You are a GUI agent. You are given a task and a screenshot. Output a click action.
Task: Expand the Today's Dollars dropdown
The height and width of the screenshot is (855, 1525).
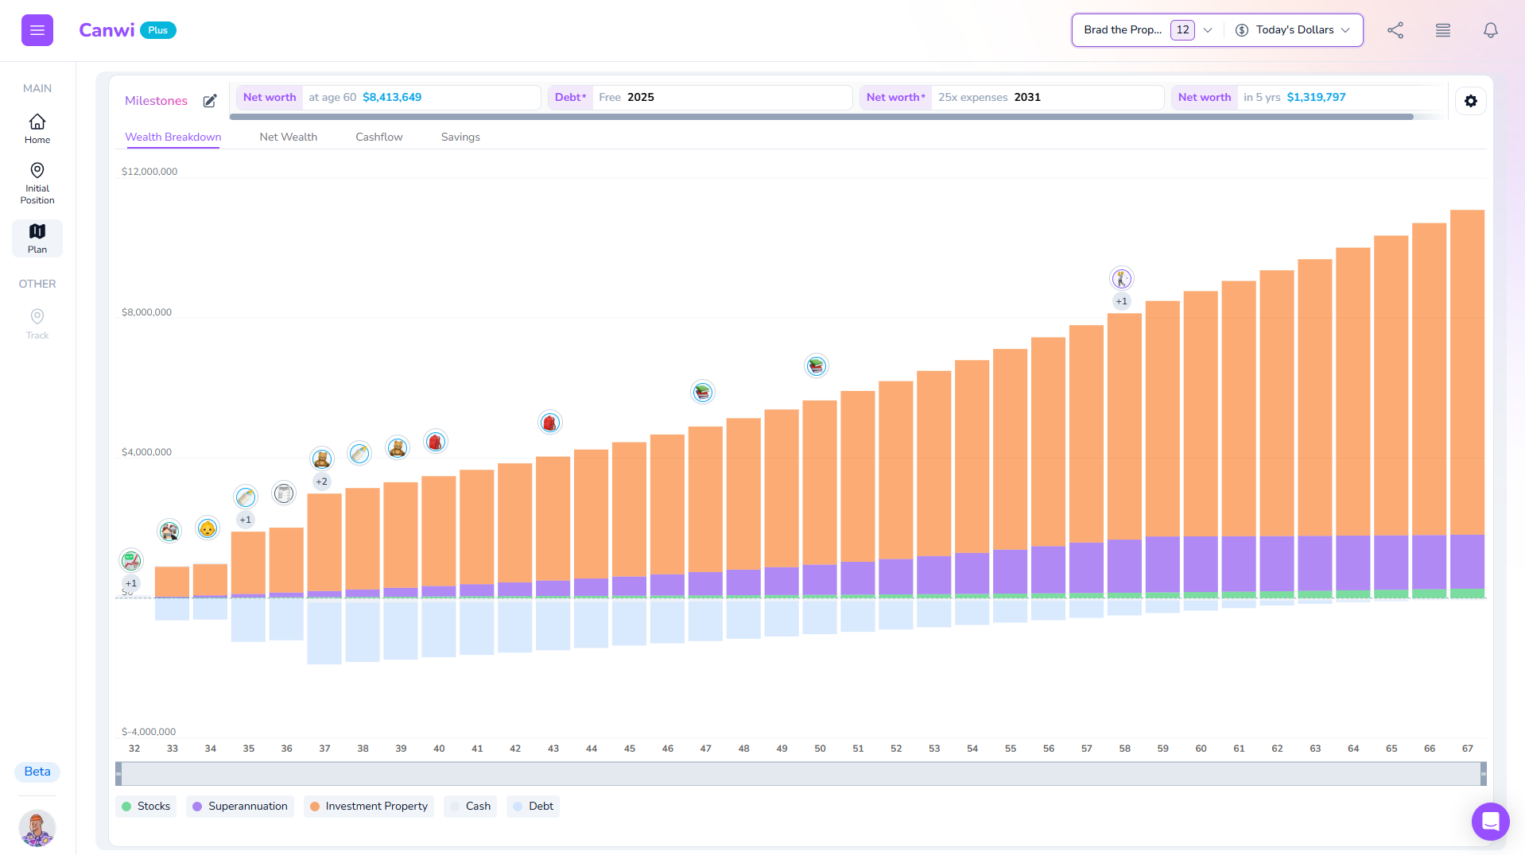1292,30
